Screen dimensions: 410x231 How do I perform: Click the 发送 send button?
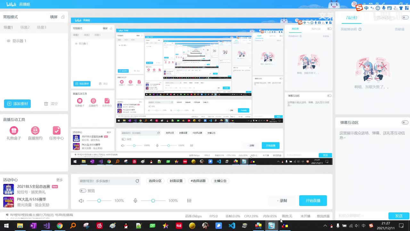(x=399, y=216)
